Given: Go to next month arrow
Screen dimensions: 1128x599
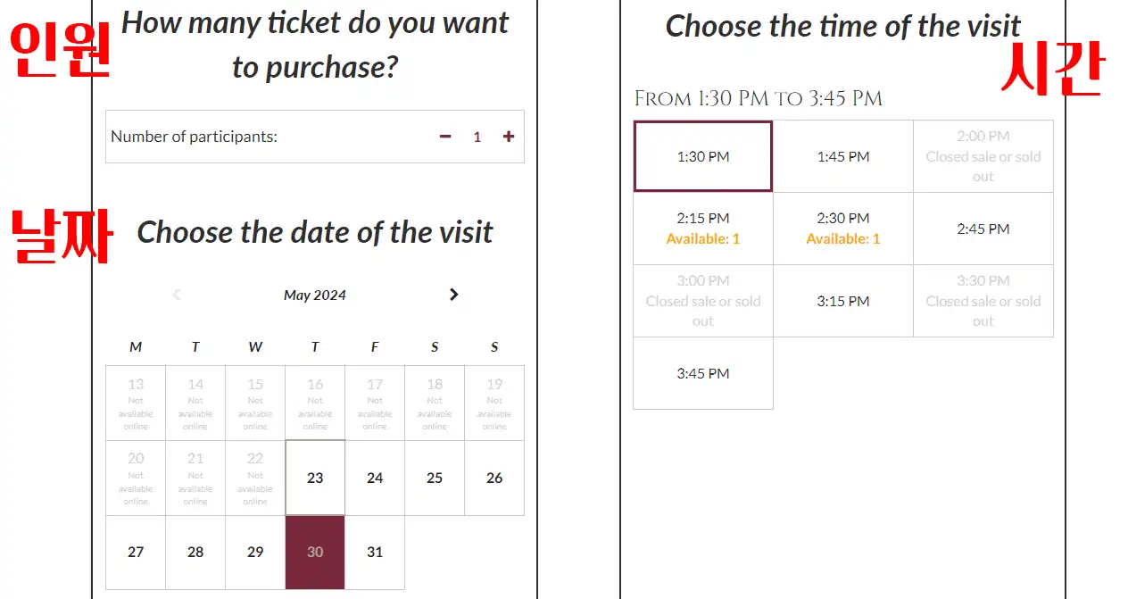Looking at the screenshot, I should (453, 295).
